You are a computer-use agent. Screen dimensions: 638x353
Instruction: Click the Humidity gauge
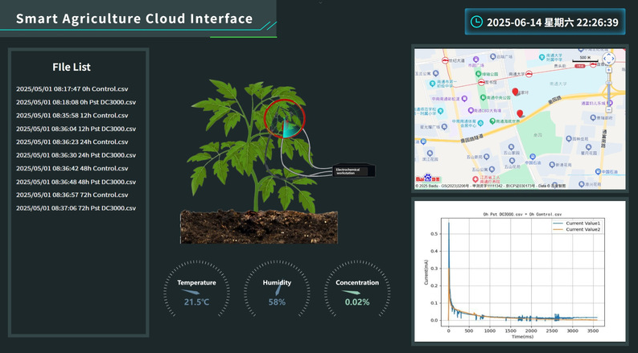(x=277, y=289)
